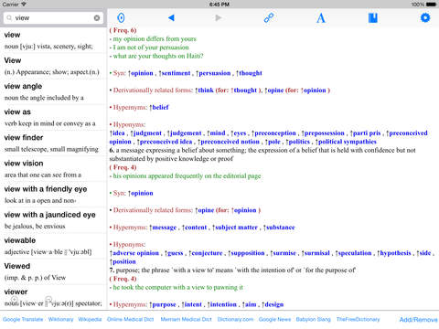Open the "view finder" entry
439x329 pixels.
[x=53, y=143]
